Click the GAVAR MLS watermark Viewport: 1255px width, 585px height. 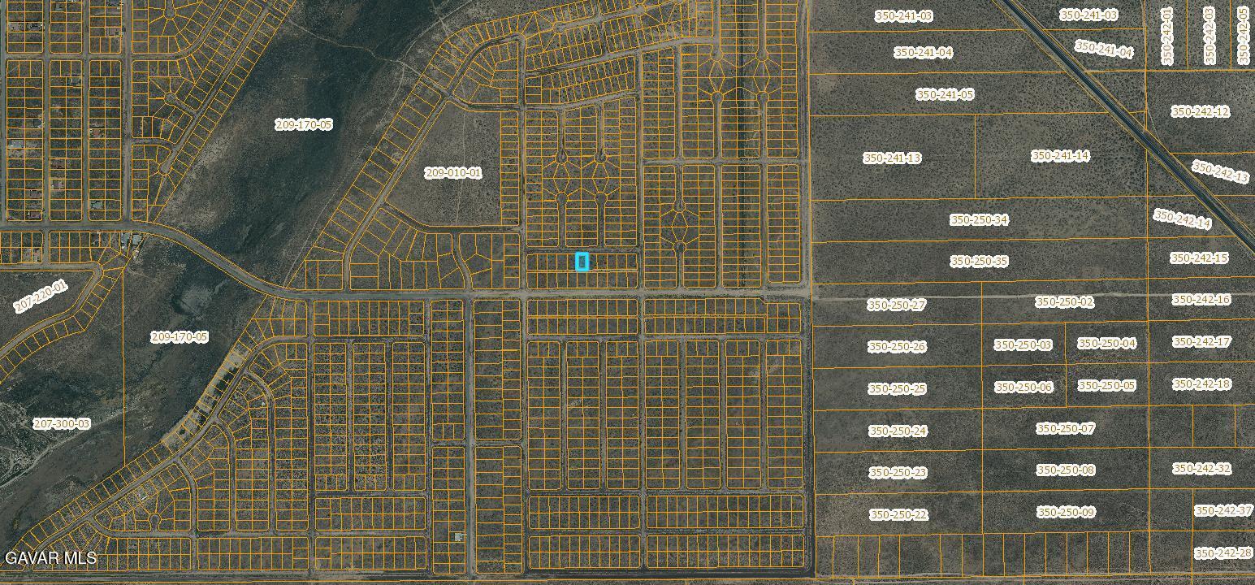click(x=50, y=558)
